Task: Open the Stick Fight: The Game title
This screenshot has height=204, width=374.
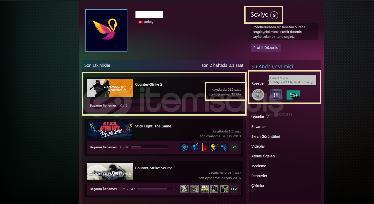Action: tap(153, 126)
